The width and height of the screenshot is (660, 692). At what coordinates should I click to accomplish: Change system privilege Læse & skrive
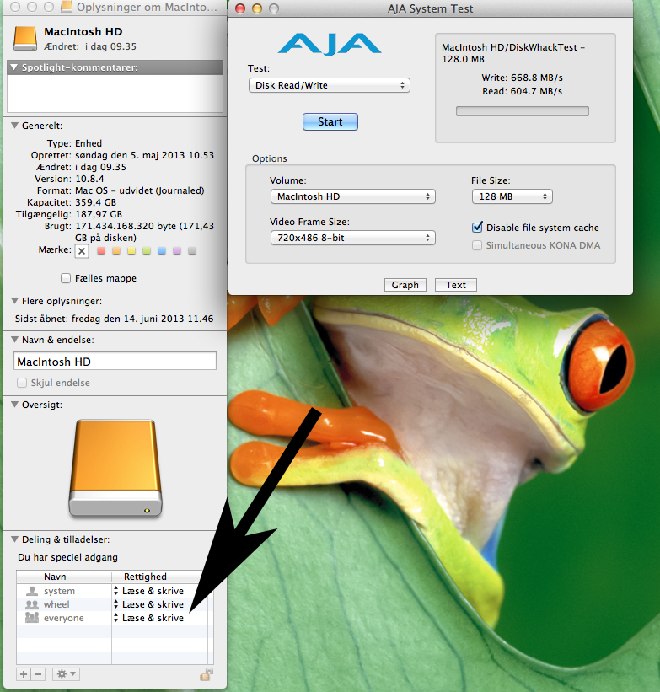coord(149,591)
